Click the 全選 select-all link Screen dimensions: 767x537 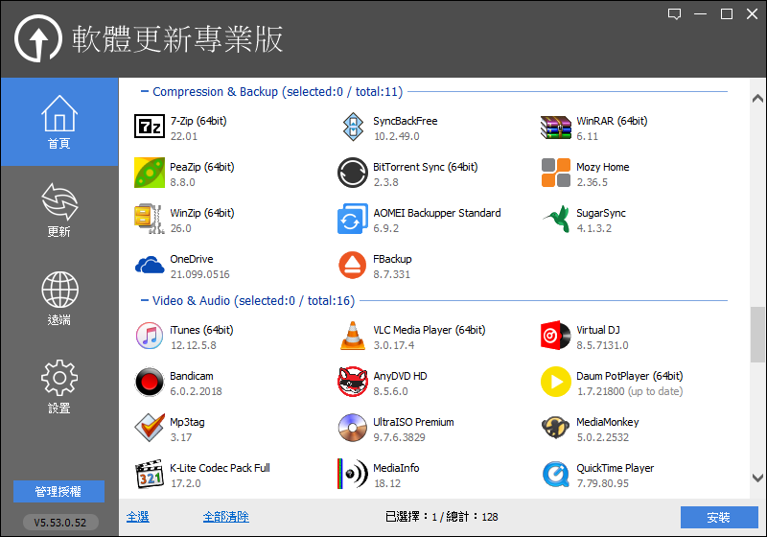pyautogui.click(x=138, y=517)
